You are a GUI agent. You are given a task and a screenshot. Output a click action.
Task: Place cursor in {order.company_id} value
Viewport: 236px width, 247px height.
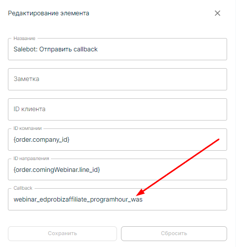[41, 140]
